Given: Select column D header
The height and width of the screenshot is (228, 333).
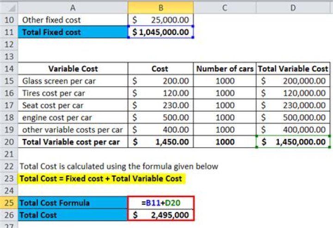Looking at the screenshot, I should click(x=293, y=8).
